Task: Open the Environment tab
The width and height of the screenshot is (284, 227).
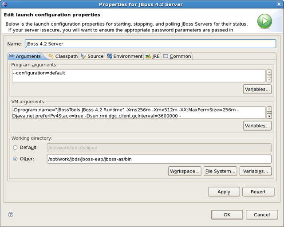Action: pos(124,56)
